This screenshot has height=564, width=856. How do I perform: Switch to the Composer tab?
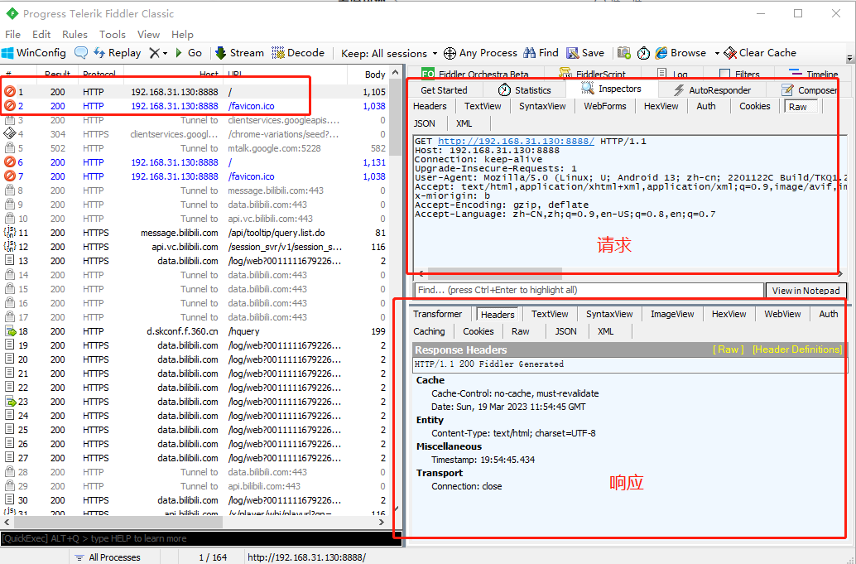[x=810, y=90]
